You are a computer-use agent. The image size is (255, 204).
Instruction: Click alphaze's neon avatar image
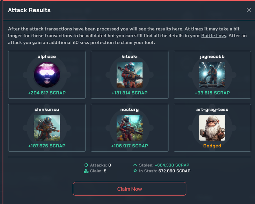47,75
